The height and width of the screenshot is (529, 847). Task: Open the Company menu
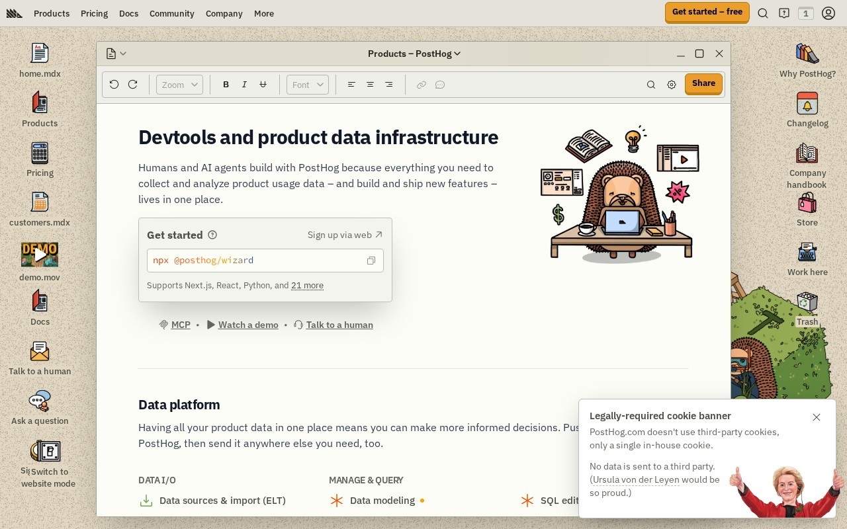click(224, 13)
